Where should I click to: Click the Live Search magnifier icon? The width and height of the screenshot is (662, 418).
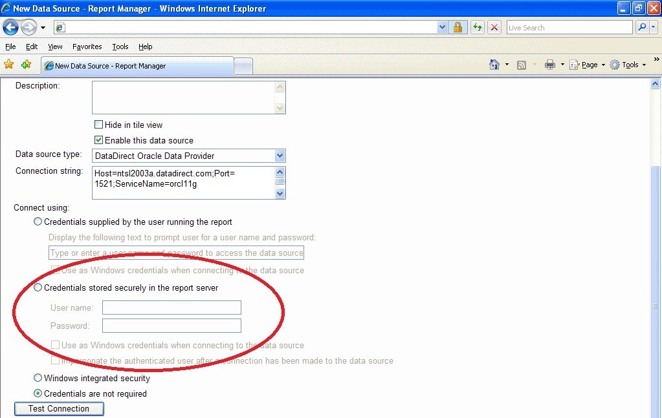click(642, 27)
